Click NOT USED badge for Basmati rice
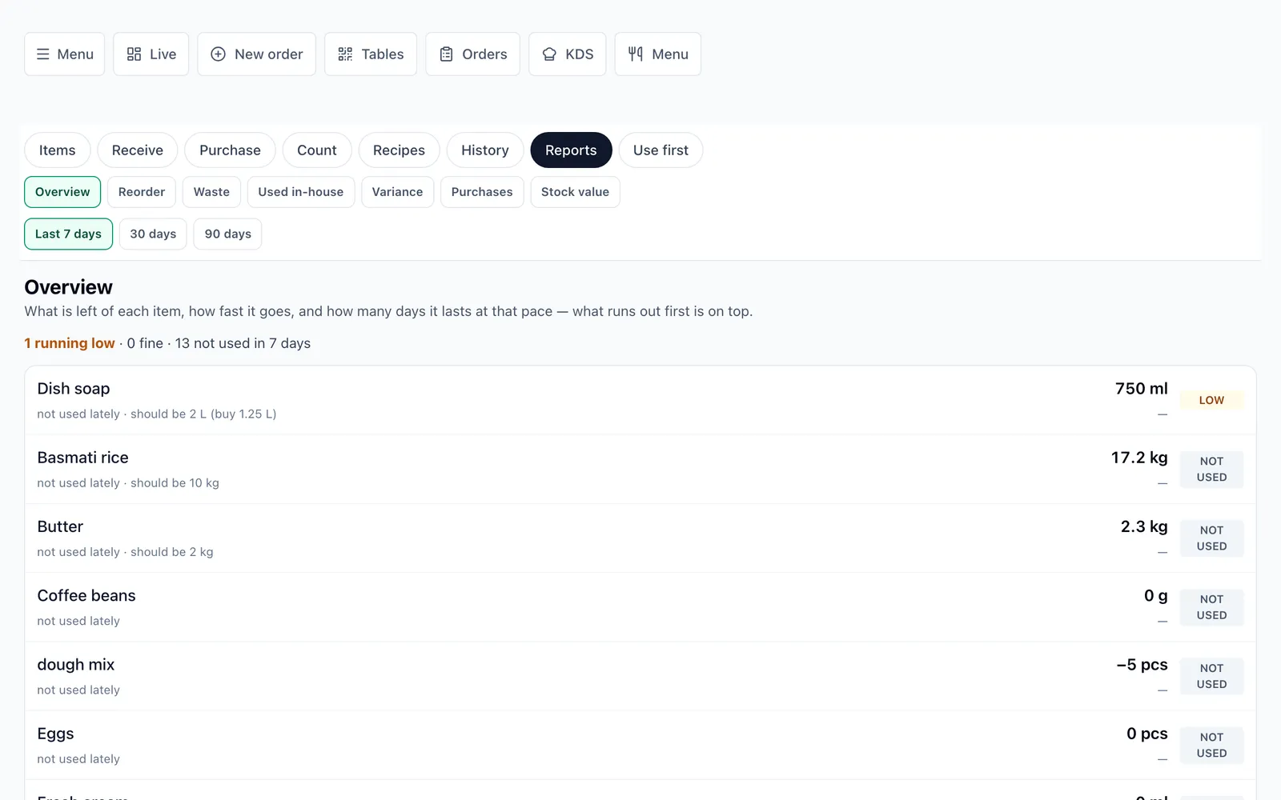This screenshot has height=800, width=1281. pos(1211,470)
